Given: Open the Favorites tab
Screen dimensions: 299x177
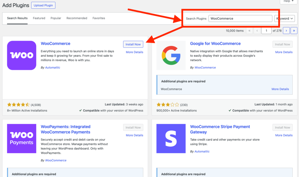Looking at the screenshot, I should coord(99,18).
